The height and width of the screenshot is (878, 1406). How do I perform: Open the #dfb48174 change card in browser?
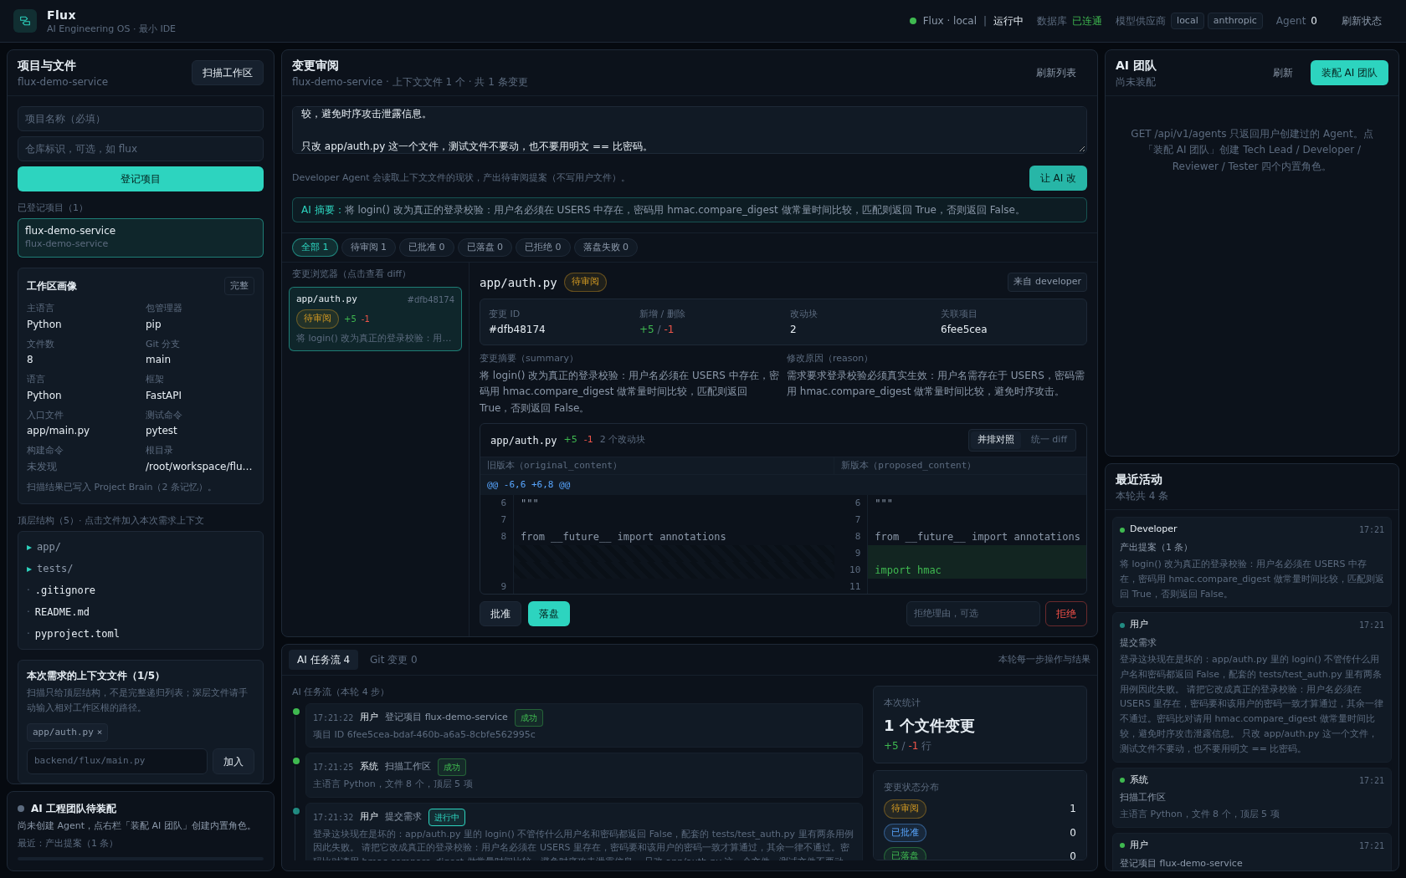(x=375, y=319)
